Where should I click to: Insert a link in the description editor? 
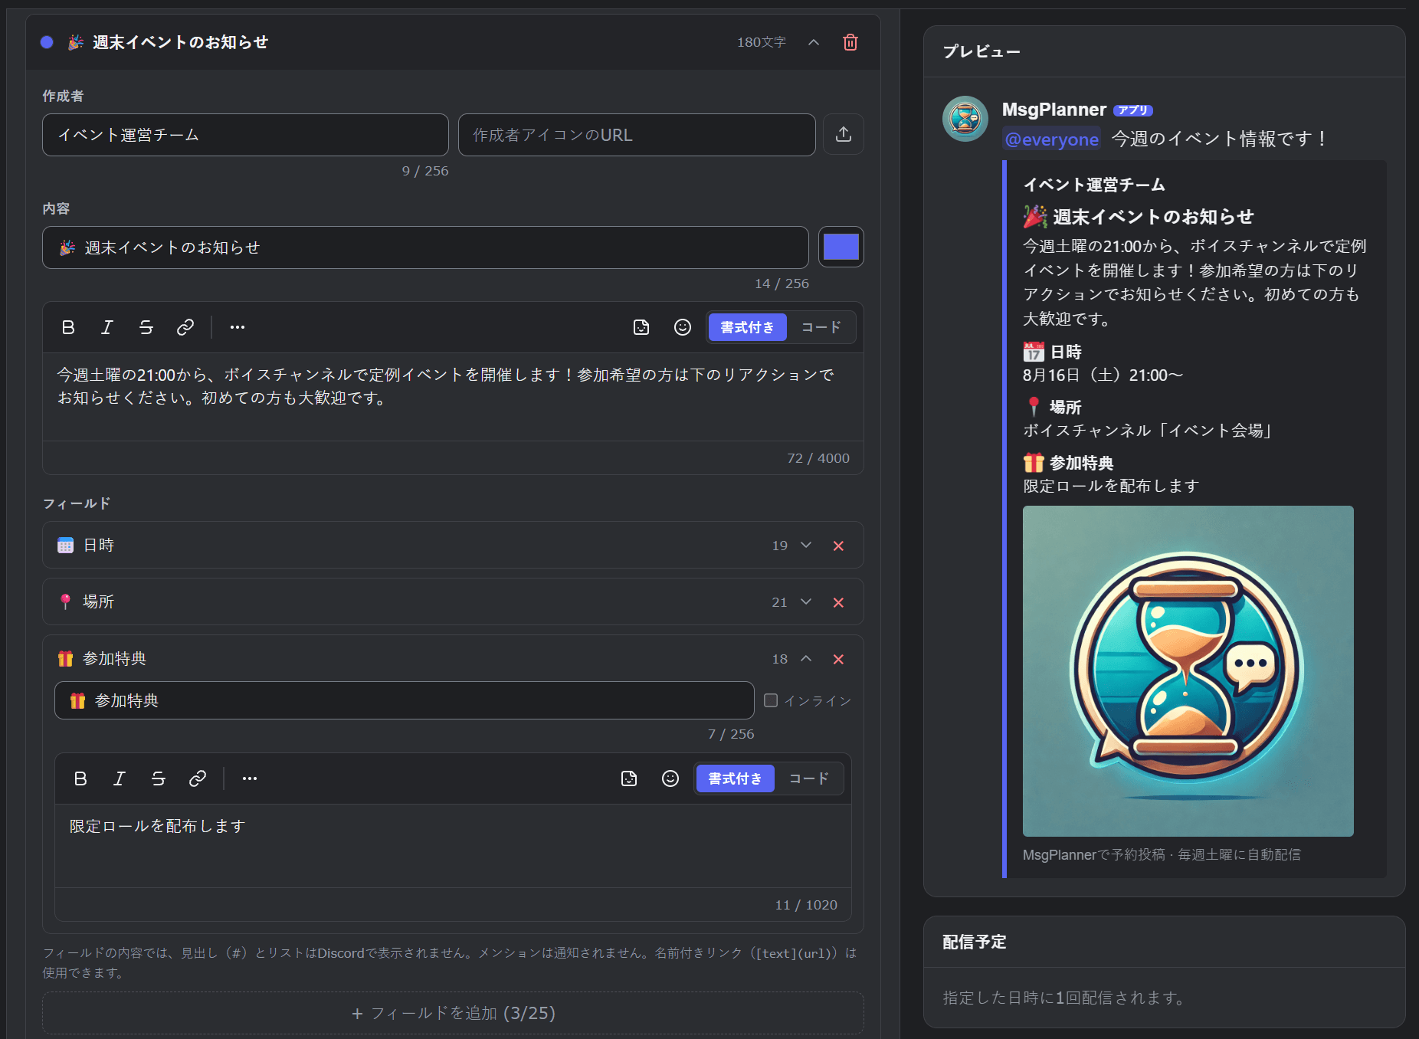(185, 327)
